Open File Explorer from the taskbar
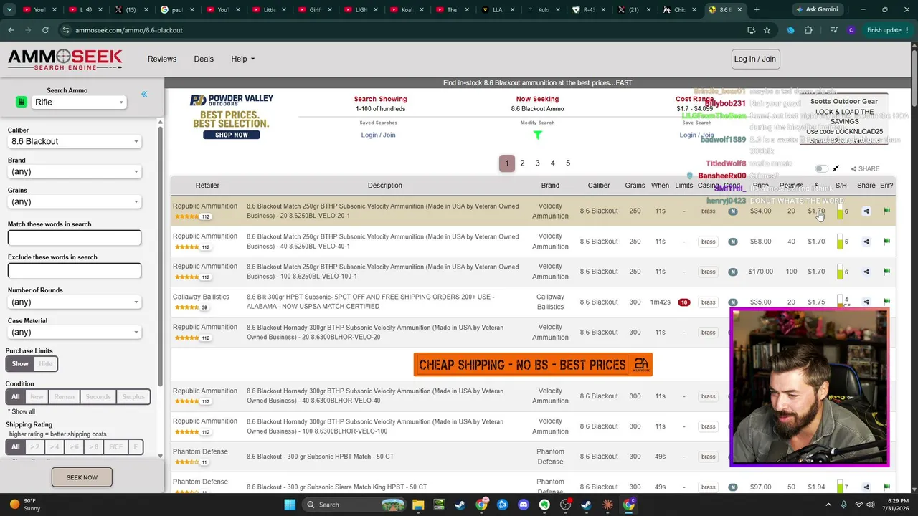 click(x=418, y=505)
